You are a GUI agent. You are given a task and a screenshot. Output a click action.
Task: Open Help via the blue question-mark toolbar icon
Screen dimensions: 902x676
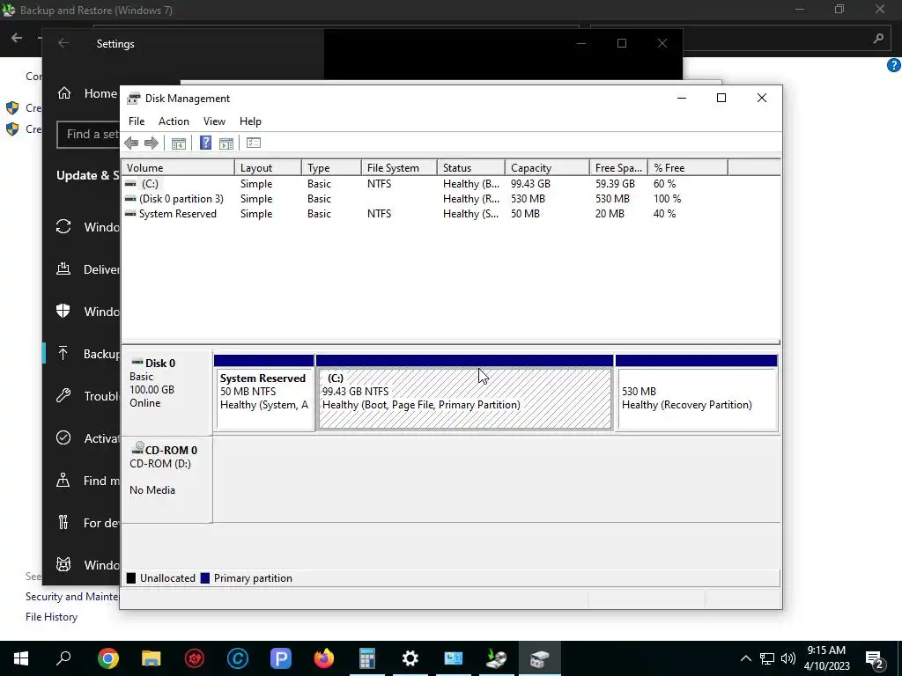pos(205,143)
